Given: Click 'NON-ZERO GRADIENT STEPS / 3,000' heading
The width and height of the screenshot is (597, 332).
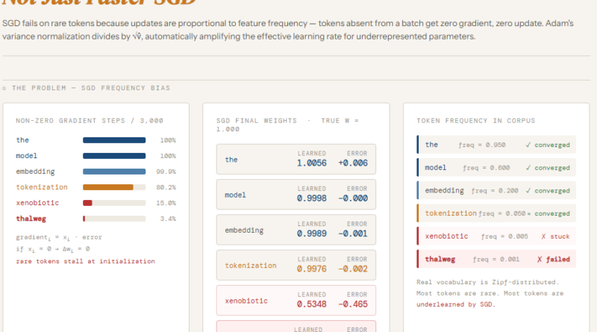Looking at the screenshot, I should point(90,121).
